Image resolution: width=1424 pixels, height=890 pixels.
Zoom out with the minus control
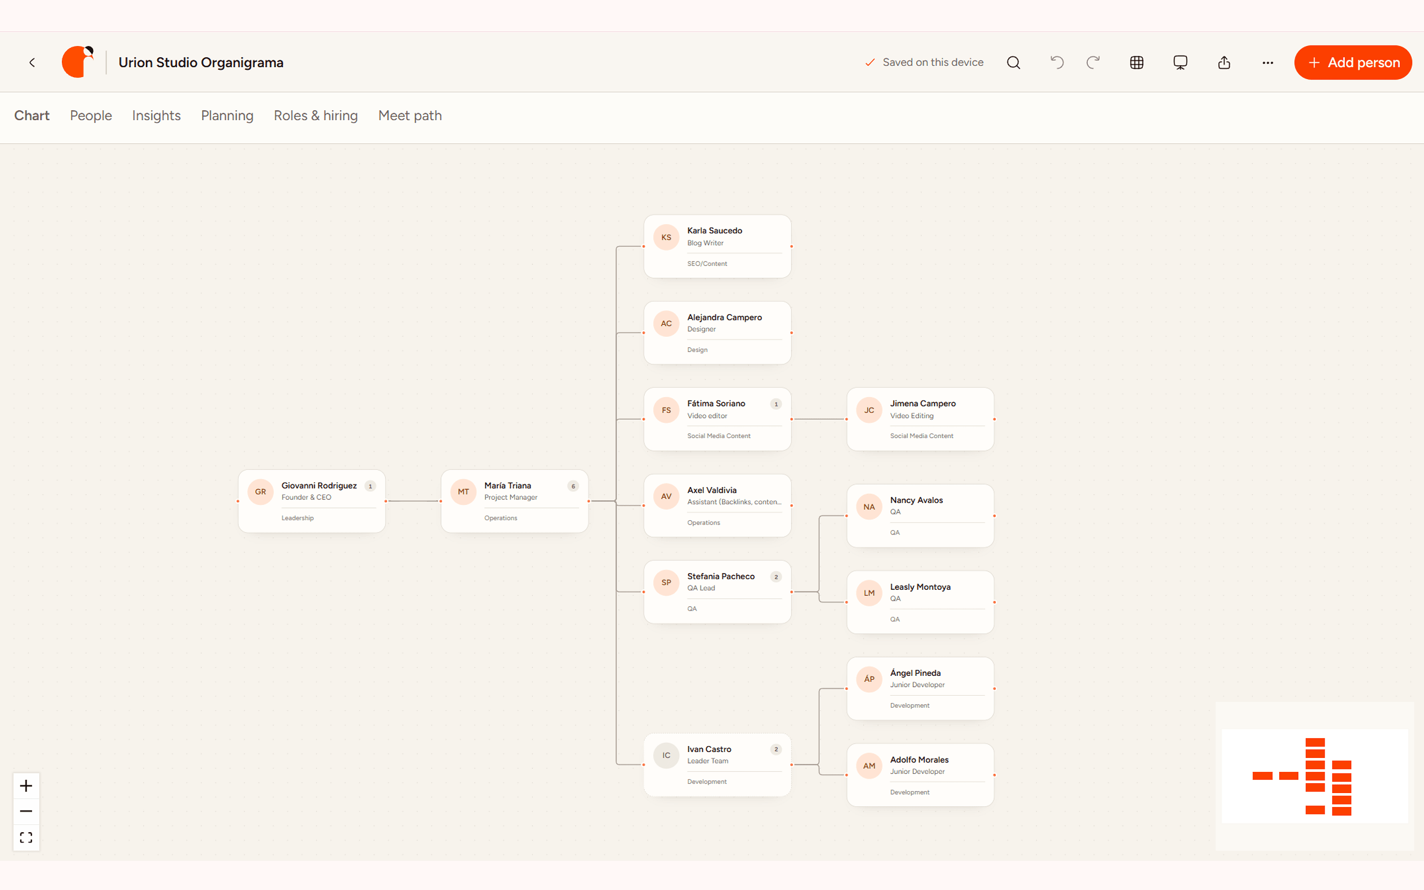tap(26, 811)
